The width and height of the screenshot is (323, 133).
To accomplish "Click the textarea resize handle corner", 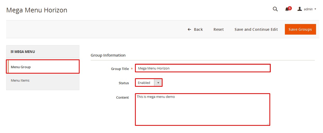I will 268,124.
